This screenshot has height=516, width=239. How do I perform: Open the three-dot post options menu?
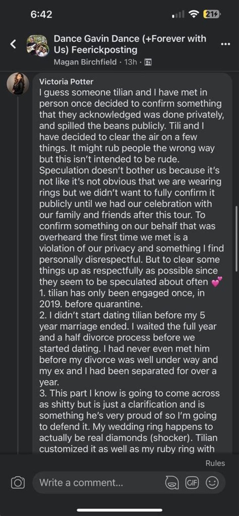tap(225, 43)
